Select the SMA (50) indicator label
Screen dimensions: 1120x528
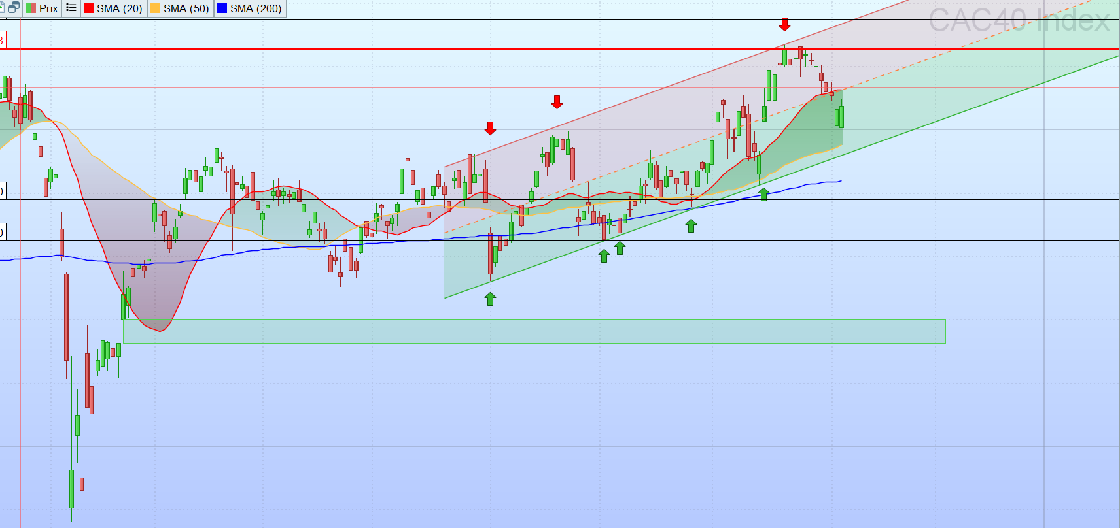[x=186, y=8]
